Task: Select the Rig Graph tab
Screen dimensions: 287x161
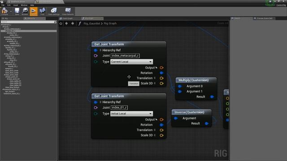Action: (x=92, y=18)
